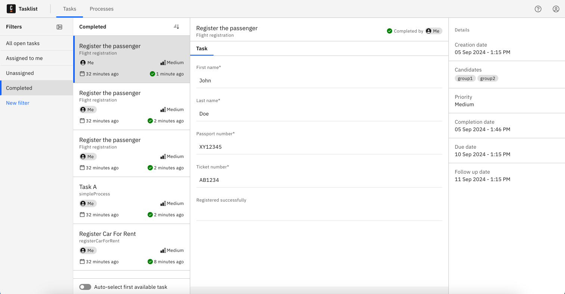The height and width of the screenshot is (294, 565).
Task: Click the Me assignee chip on Task A
Action: coord(88,203)
